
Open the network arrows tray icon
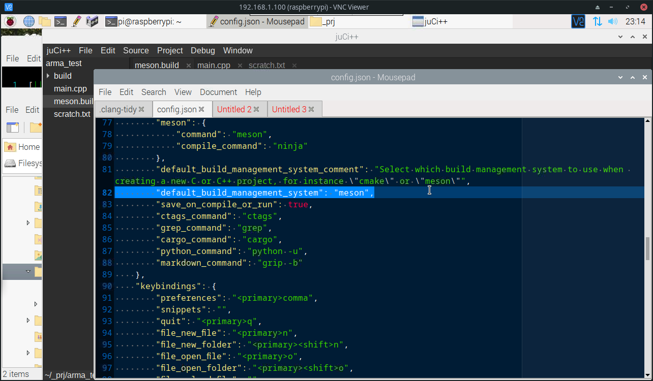click(597, 21)
